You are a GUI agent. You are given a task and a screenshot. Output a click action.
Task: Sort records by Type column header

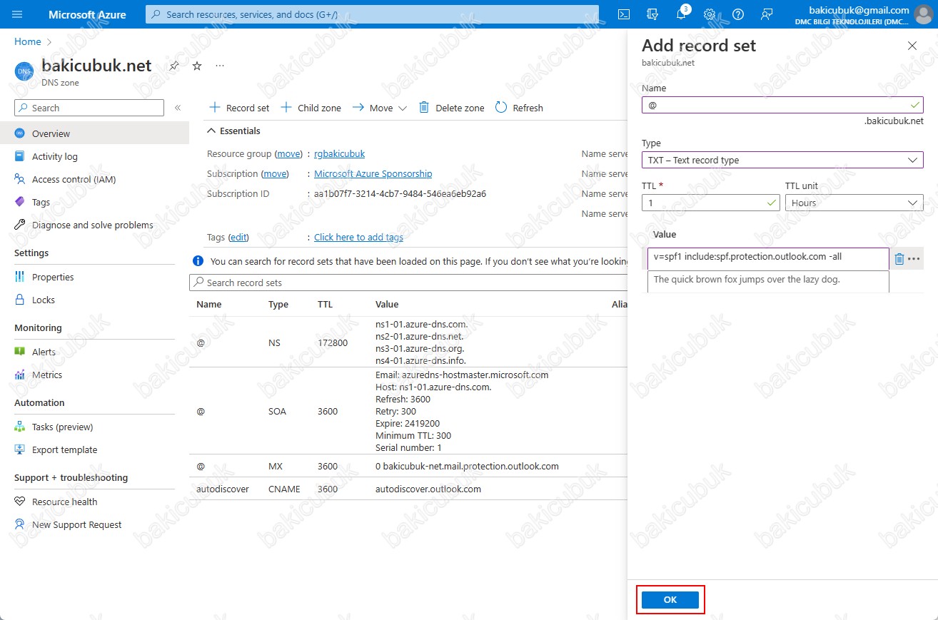pos(278,304)
